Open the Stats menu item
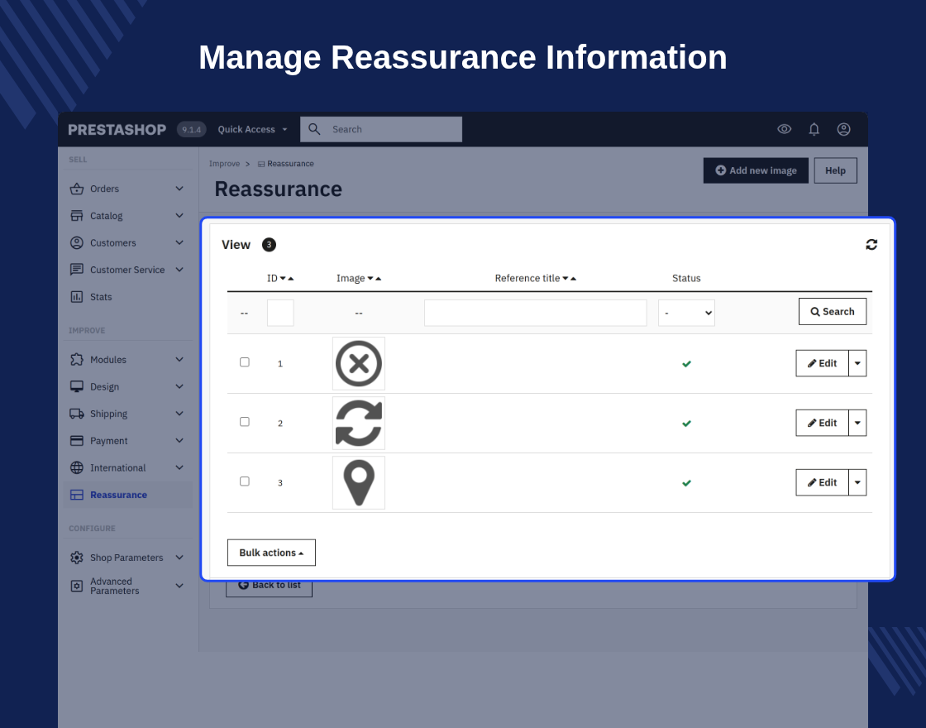Image resolution: width=926 pixels, height=728 pixels. pos(127,297)
